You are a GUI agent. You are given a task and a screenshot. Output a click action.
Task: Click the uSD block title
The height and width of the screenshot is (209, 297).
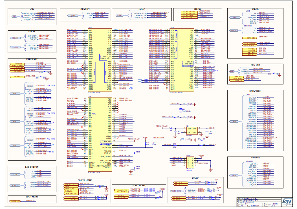point(32,9)
